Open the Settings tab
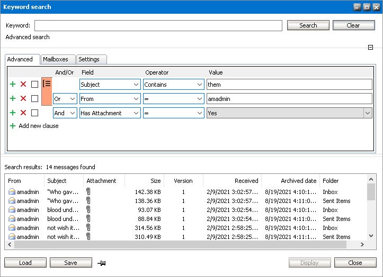Image resolution: width=383 pixels, height=277 pixels. pos(89,59)
